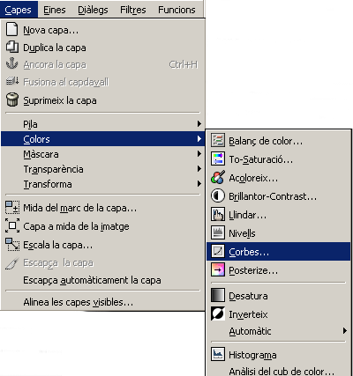Click the Nova capa page icon

tap(12, 30)
